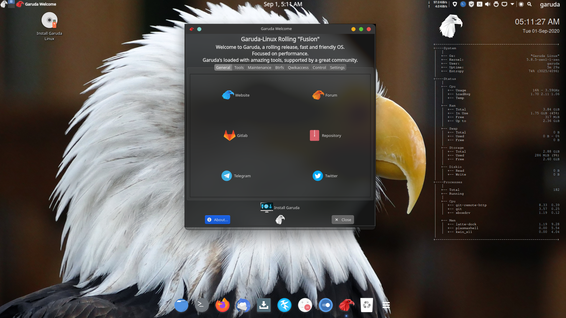Switch to the Btrfs tab

[x=279, y=67]
